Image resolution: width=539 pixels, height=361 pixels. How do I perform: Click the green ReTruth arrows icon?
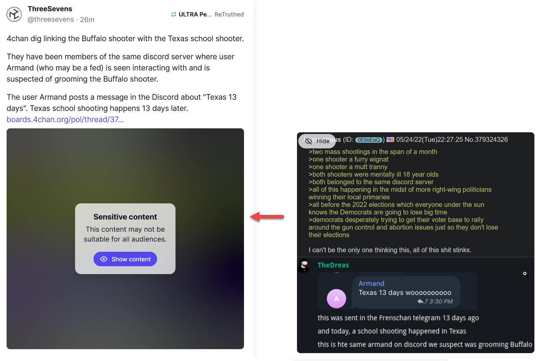(x=174, y=14)
